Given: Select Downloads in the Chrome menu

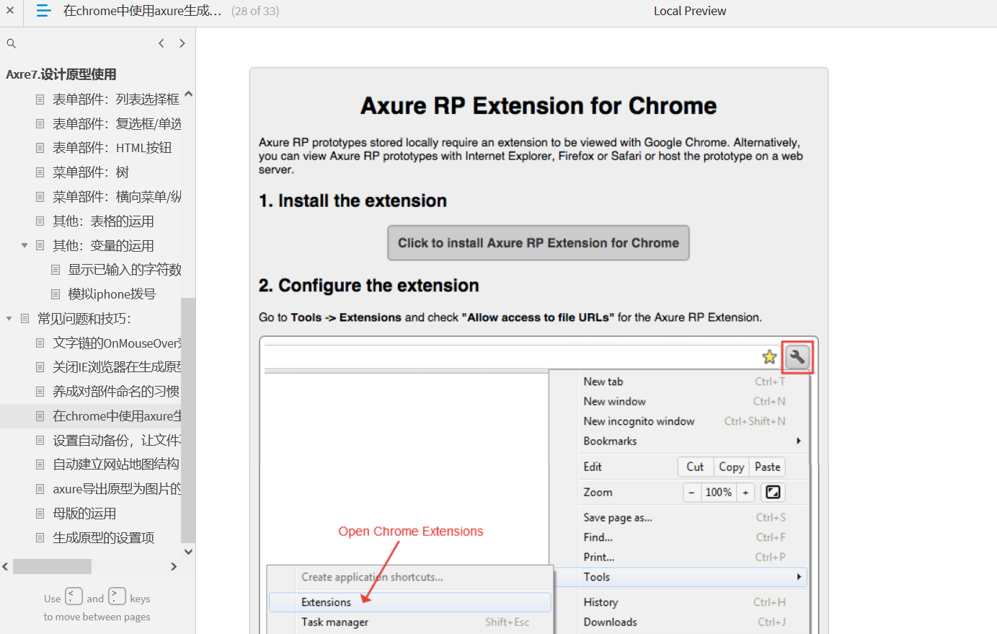Looking at the screenshot, I should [694, 622].
